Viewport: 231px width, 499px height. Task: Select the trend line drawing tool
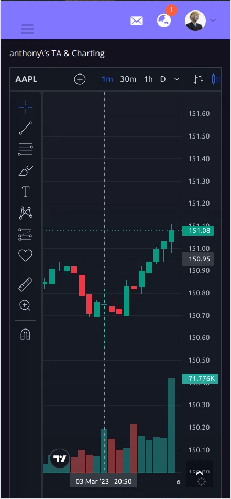tap(26, 128)
